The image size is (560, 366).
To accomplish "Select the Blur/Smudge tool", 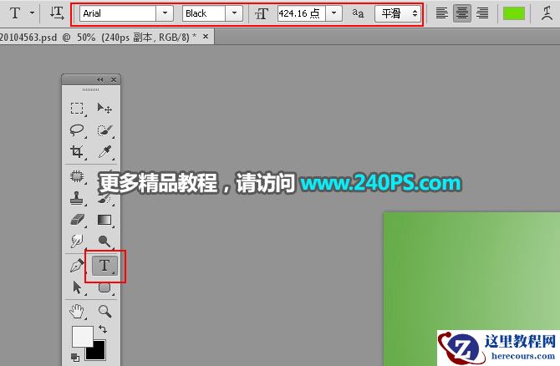I will click(x=77, y=241).
